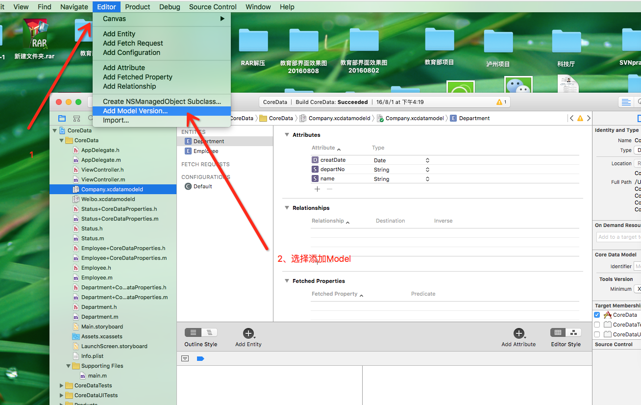This screenshot has height=405, width=641.
Task: Go to previous issue arrow
Action: (571, 118)
